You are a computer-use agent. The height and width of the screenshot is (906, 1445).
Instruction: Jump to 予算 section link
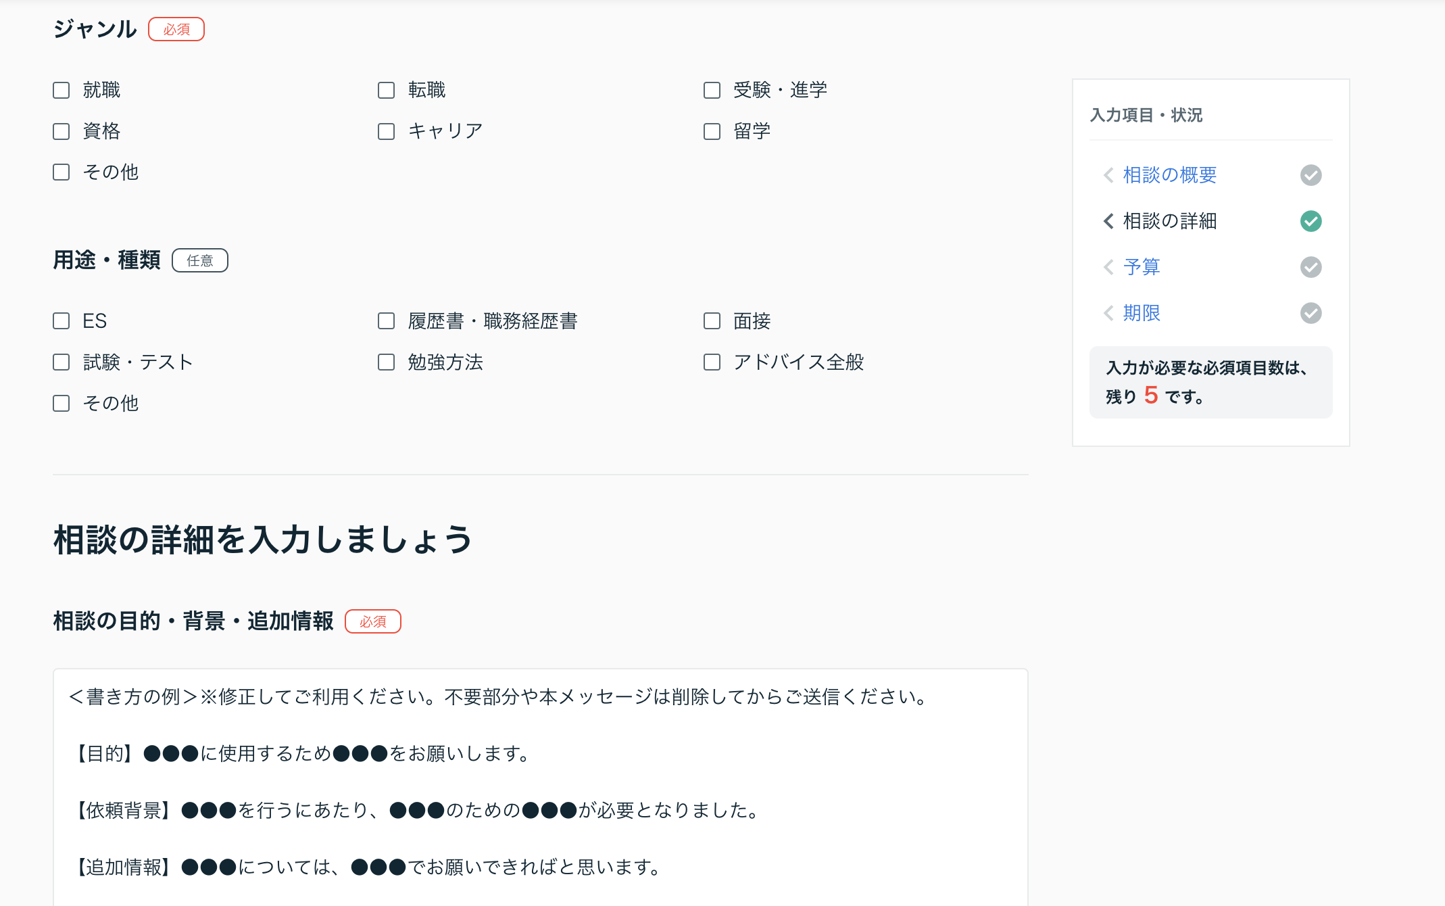click(x=1142, y=267)
